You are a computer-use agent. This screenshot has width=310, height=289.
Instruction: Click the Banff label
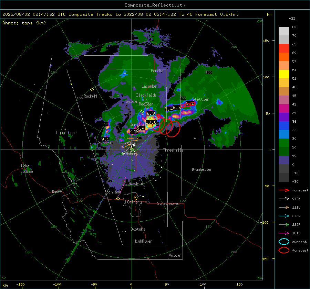[x=57, y=191]
